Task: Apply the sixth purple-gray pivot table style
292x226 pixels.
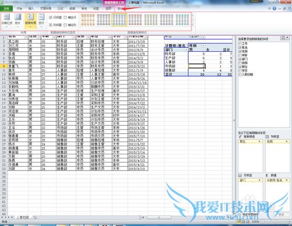Action: [x=166, y=20]
